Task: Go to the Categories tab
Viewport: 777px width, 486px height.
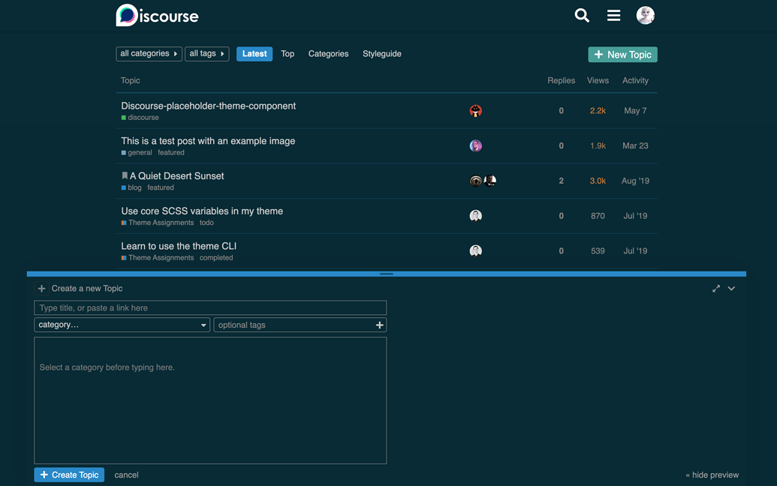Action: pos(328,54)
